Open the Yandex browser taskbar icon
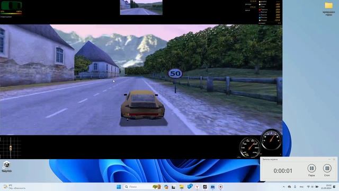Screen dimensions: 339x191 (197, 187)
